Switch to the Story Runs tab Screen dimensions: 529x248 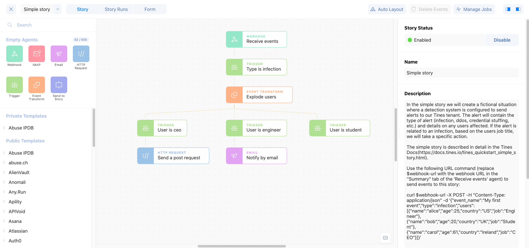[116, 9]
